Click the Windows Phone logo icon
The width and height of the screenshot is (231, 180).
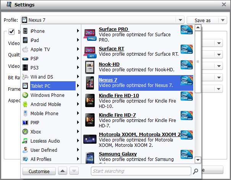click(25, 95)
